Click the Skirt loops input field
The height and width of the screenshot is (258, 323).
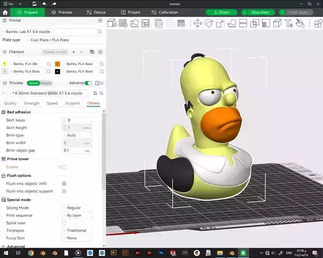coord(77,120)
